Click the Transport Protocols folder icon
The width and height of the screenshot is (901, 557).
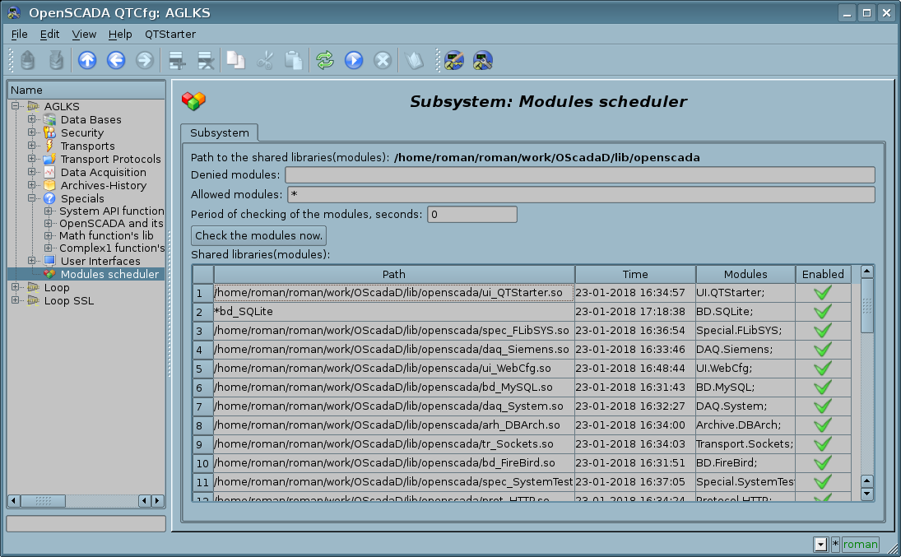point(50,160)
